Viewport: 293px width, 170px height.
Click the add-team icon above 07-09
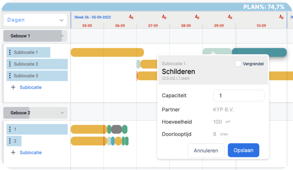(164, 17)
